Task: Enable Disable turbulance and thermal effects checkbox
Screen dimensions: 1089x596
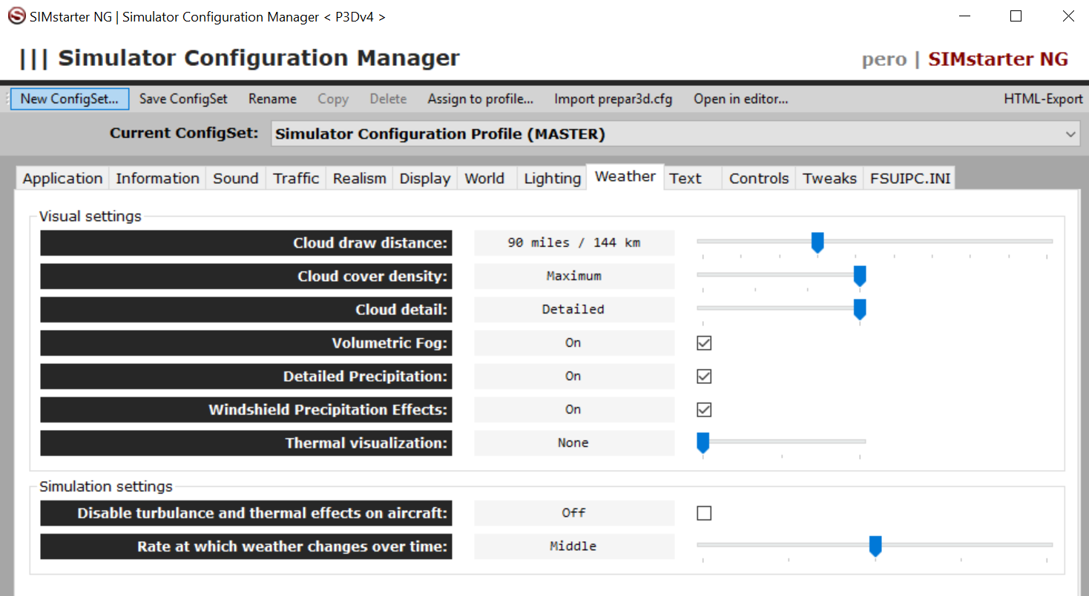Action: (704, 513)
